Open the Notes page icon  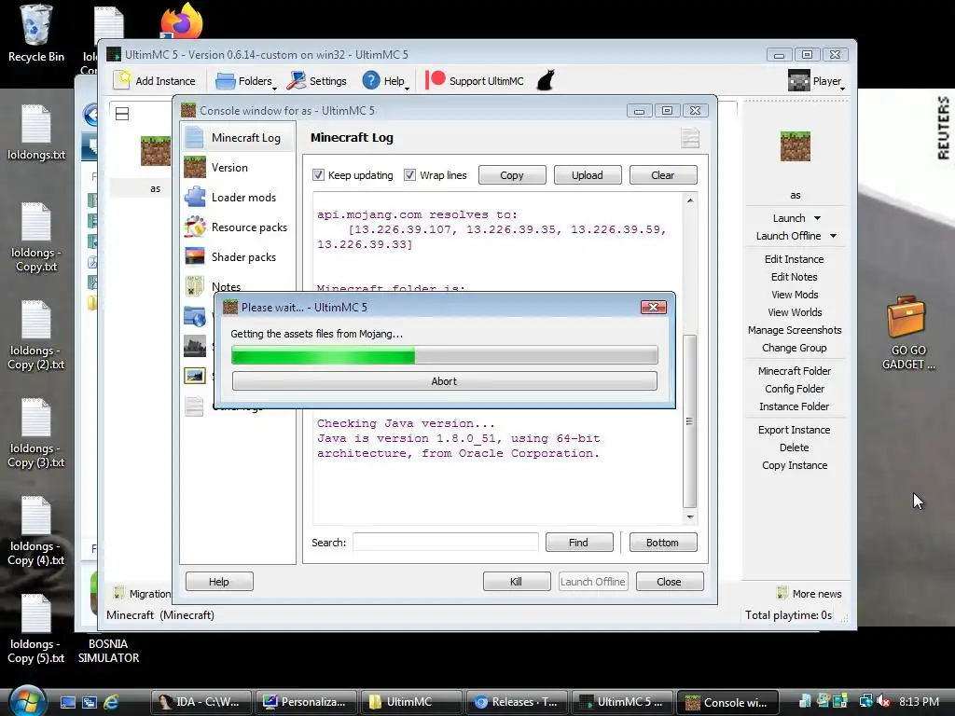tap(195, 285)
